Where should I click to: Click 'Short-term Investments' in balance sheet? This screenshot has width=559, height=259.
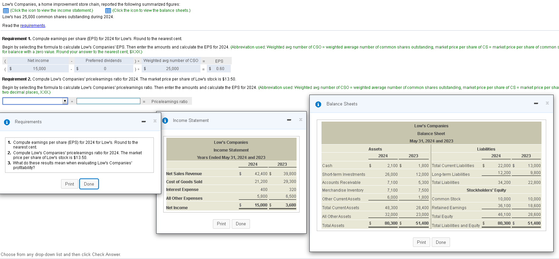(x=343, y=174)
